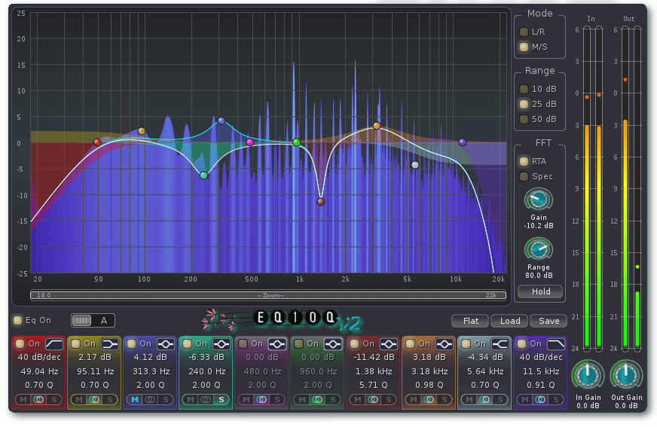
Task: Set the 49.04 Hz band to Mid channel
Action: [23, 400]
